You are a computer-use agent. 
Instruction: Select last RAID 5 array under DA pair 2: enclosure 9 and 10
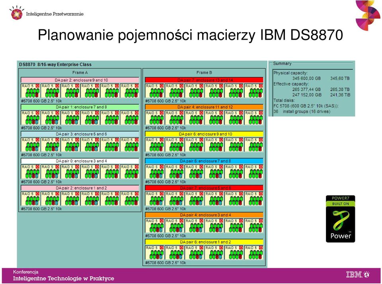(130, 90)
